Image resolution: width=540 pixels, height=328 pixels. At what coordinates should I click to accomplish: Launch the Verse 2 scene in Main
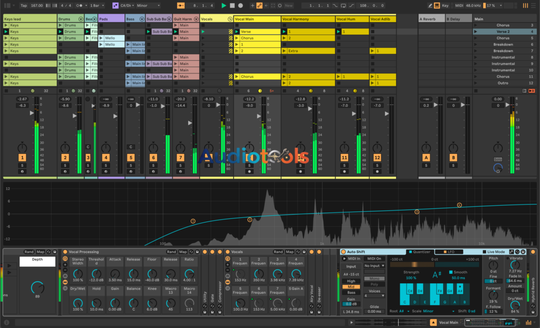[x=476, y=32]
